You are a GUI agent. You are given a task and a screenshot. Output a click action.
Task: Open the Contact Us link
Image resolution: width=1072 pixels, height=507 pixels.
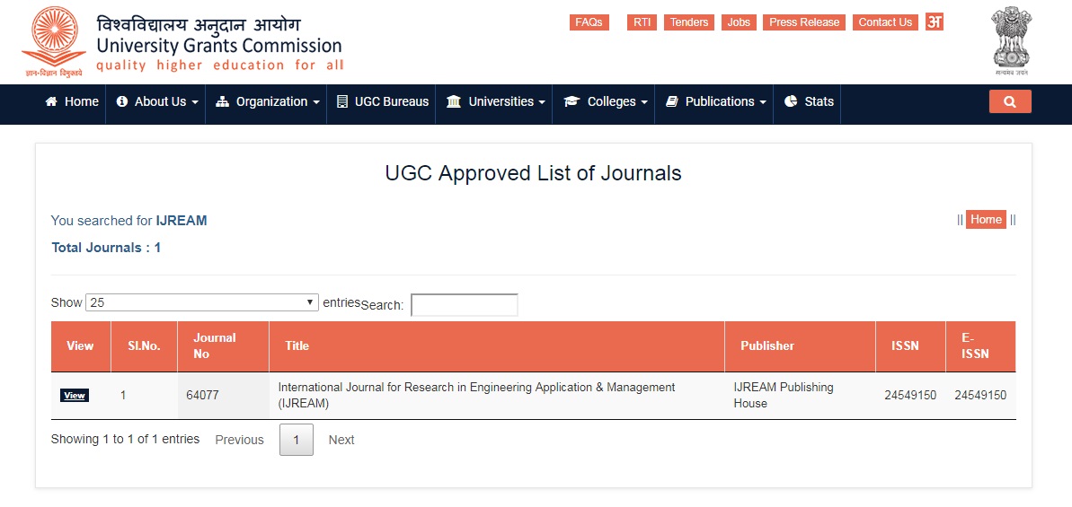(x=885, y=22)
